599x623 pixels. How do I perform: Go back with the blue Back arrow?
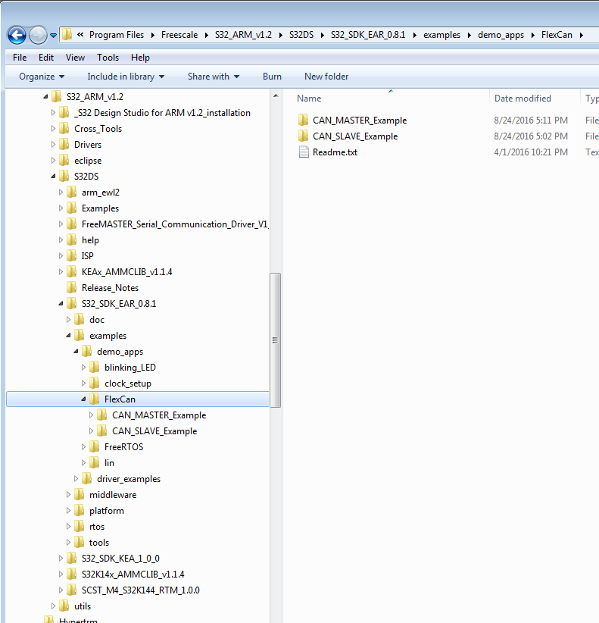pos(17,36)
